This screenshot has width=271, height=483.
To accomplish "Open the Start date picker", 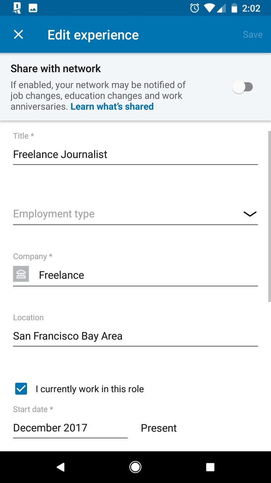I will [x=50, y=427].
